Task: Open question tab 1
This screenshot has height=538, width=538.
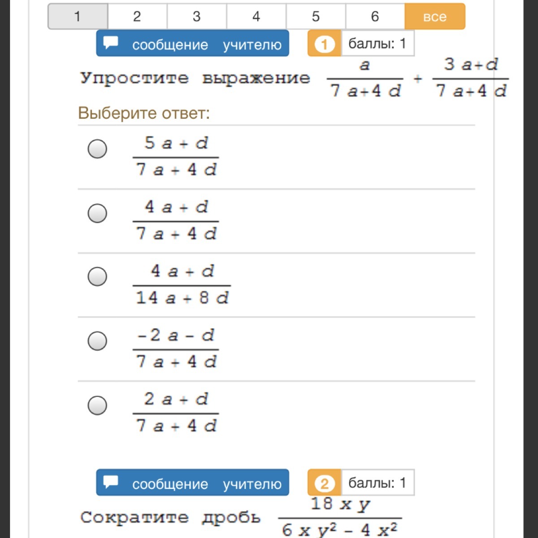Action: 78,17
